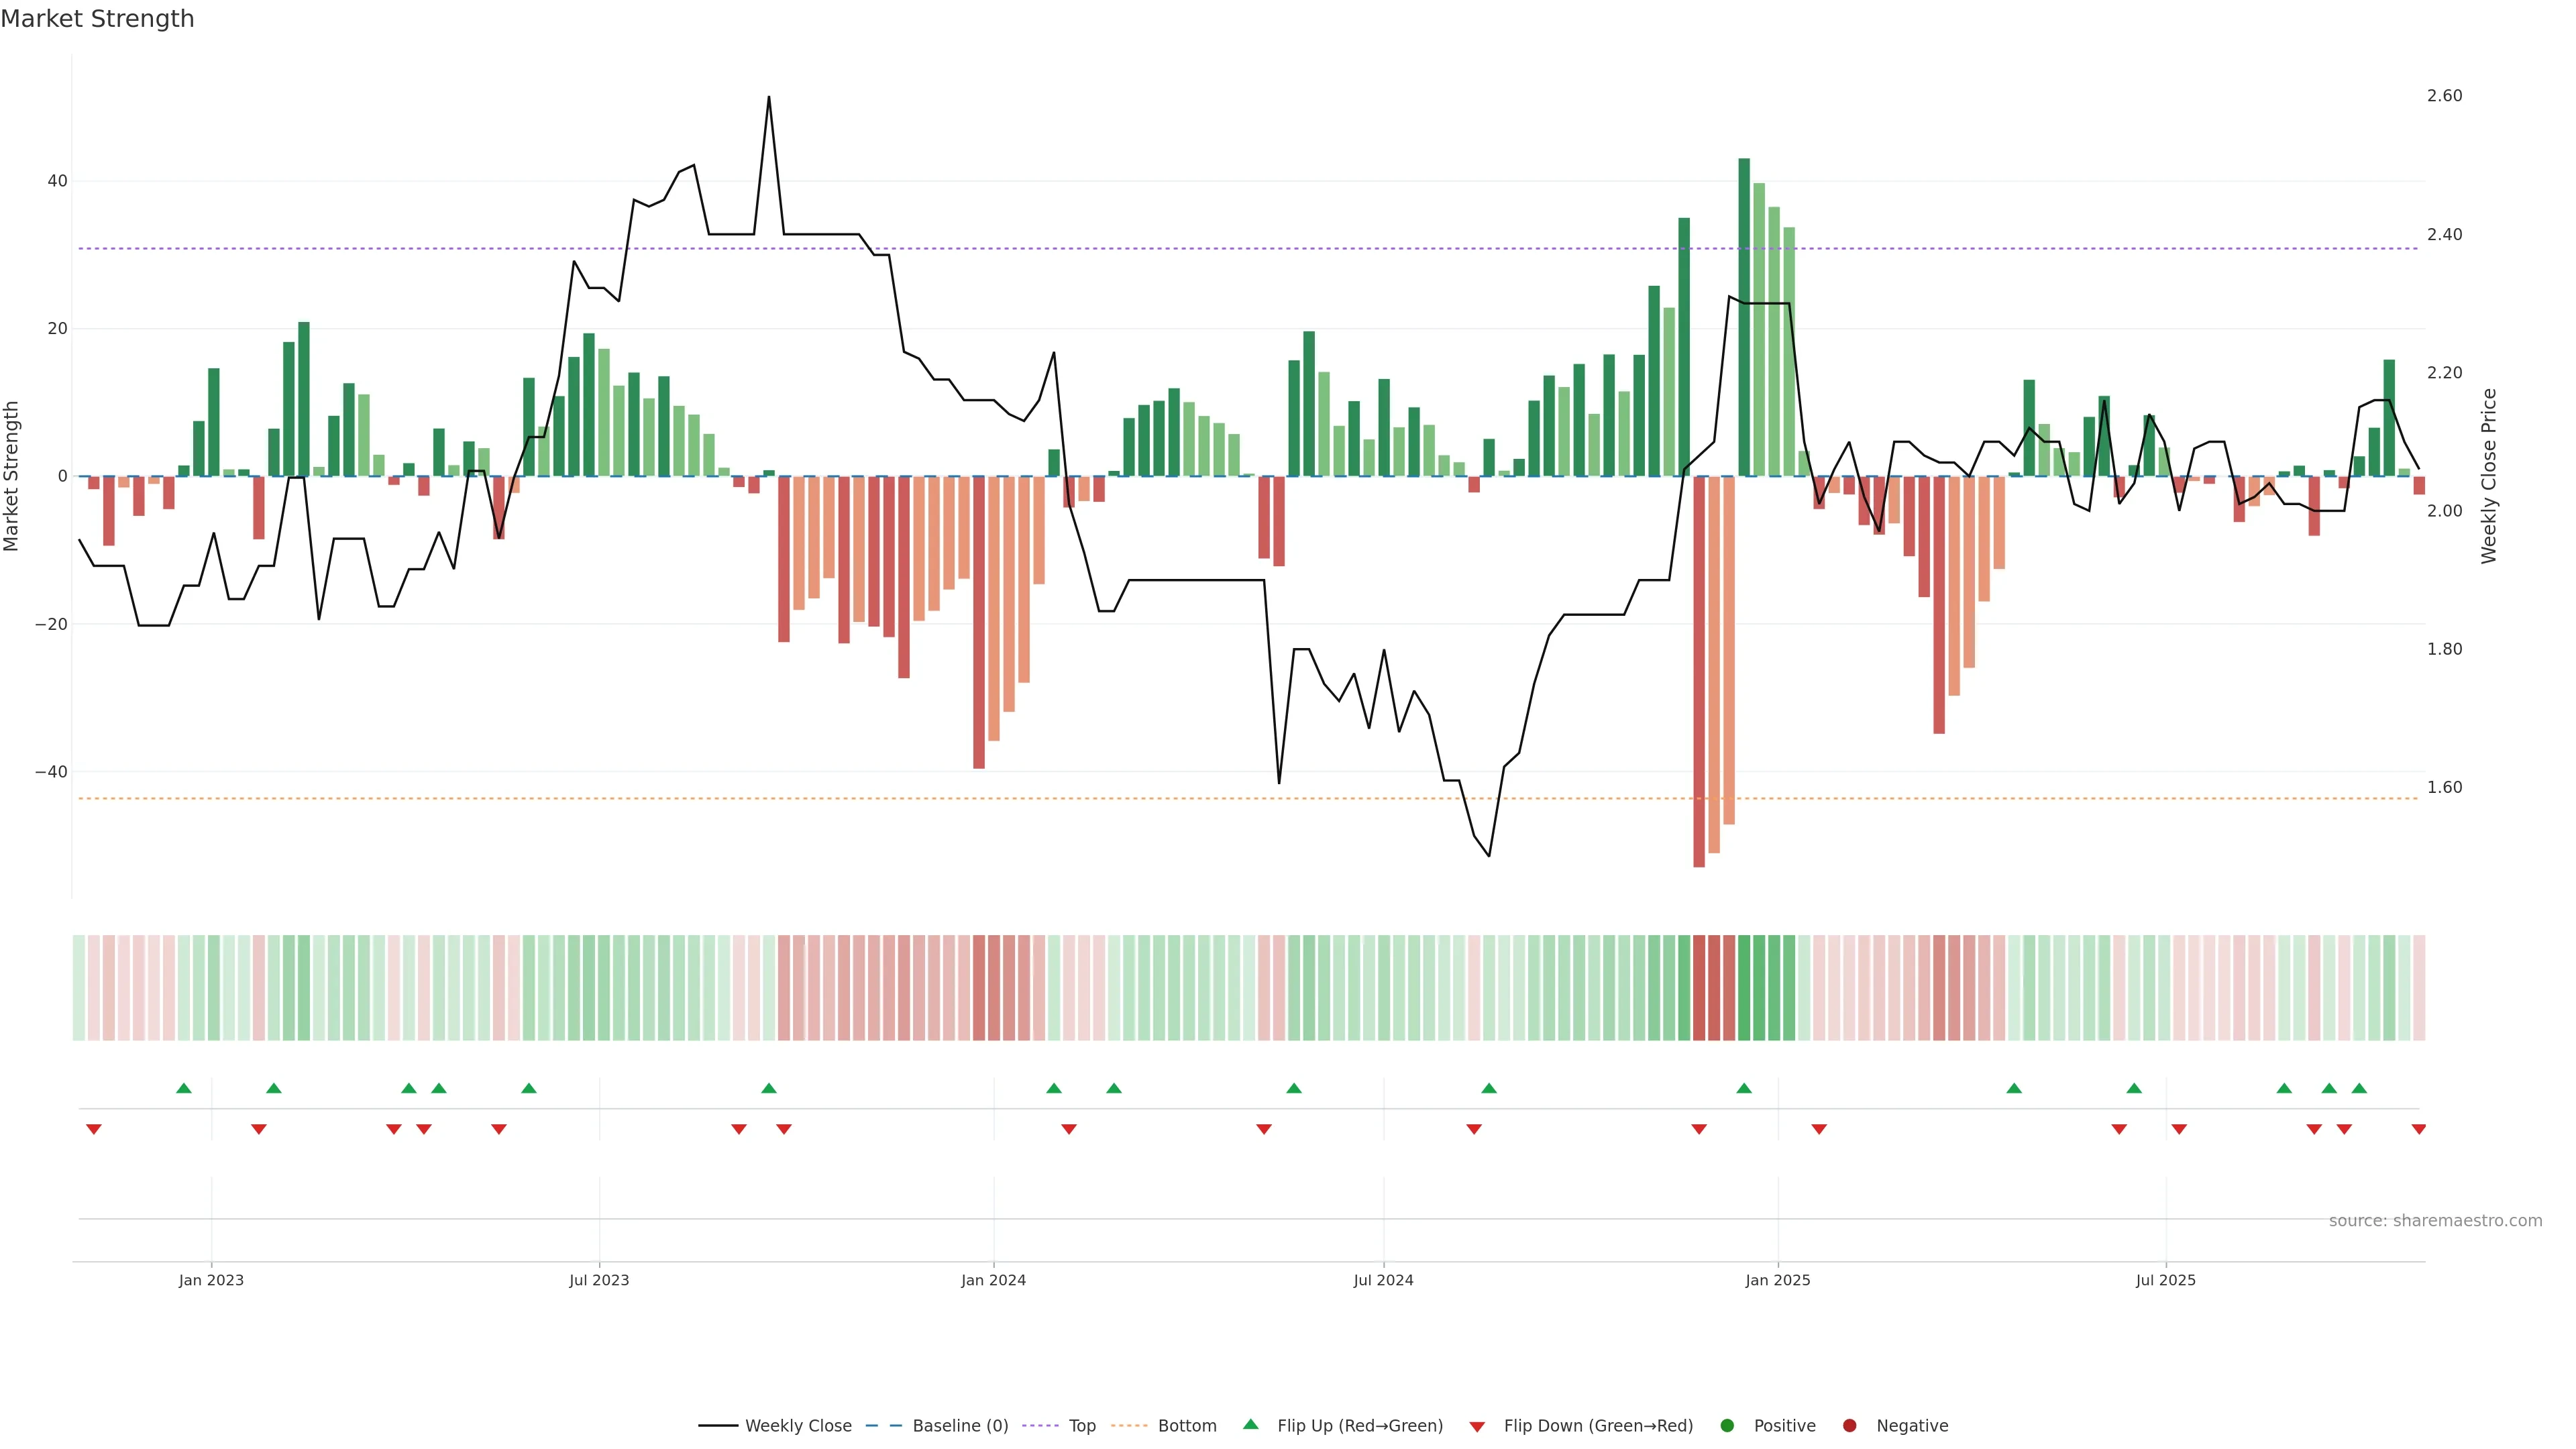Screen dimensions: 2576x1449
Task: Click the dark red Negative legend dot
Action: pyautogui.click(x=1849, y=1426)
